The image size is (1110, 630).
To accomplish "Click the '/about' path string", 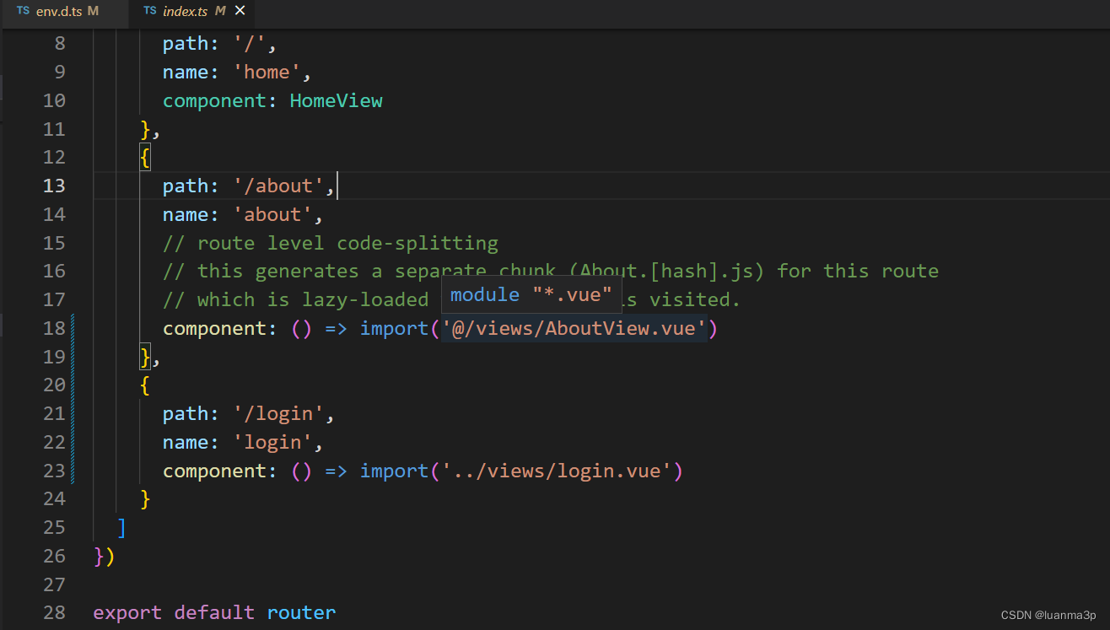I will pos(278,186).
